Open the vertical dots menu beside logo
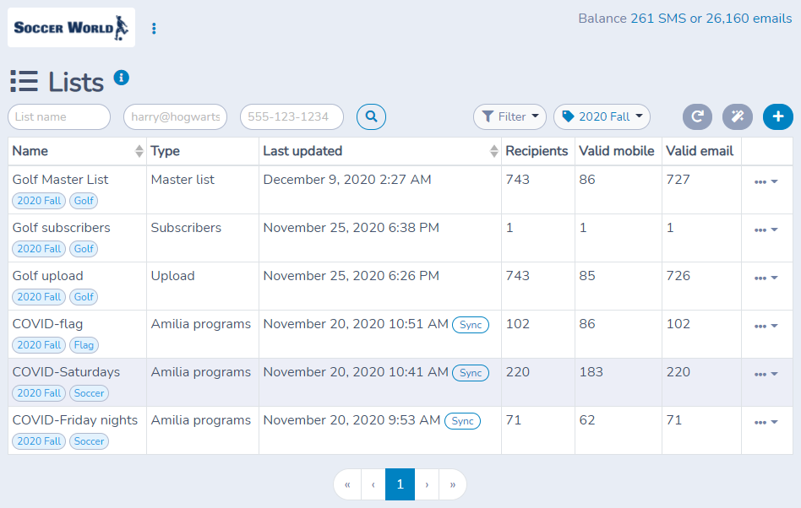Viewport: 801px width, 508px height. 154,29
